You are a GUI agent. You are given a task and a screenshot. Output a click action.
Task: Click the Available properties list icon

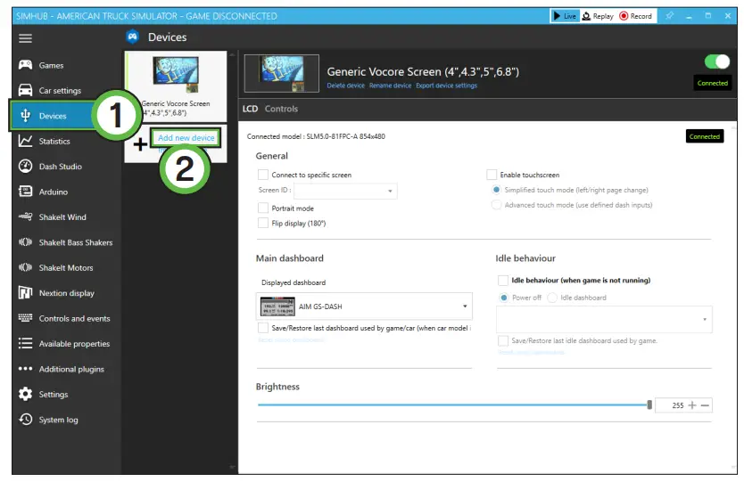click(25, 343)
